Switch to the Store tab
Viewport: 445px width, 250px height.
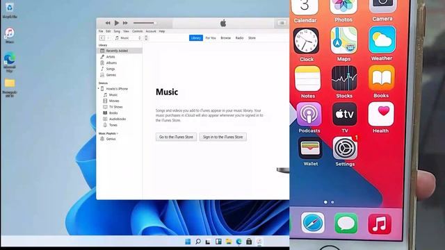[252, 38]
